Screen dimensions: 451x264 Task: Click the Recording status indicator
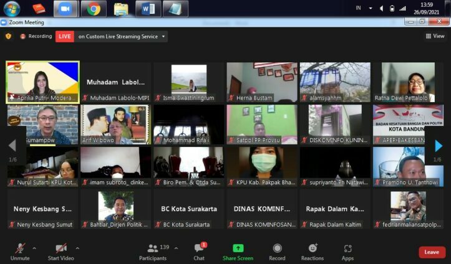(x=36, y=36)
